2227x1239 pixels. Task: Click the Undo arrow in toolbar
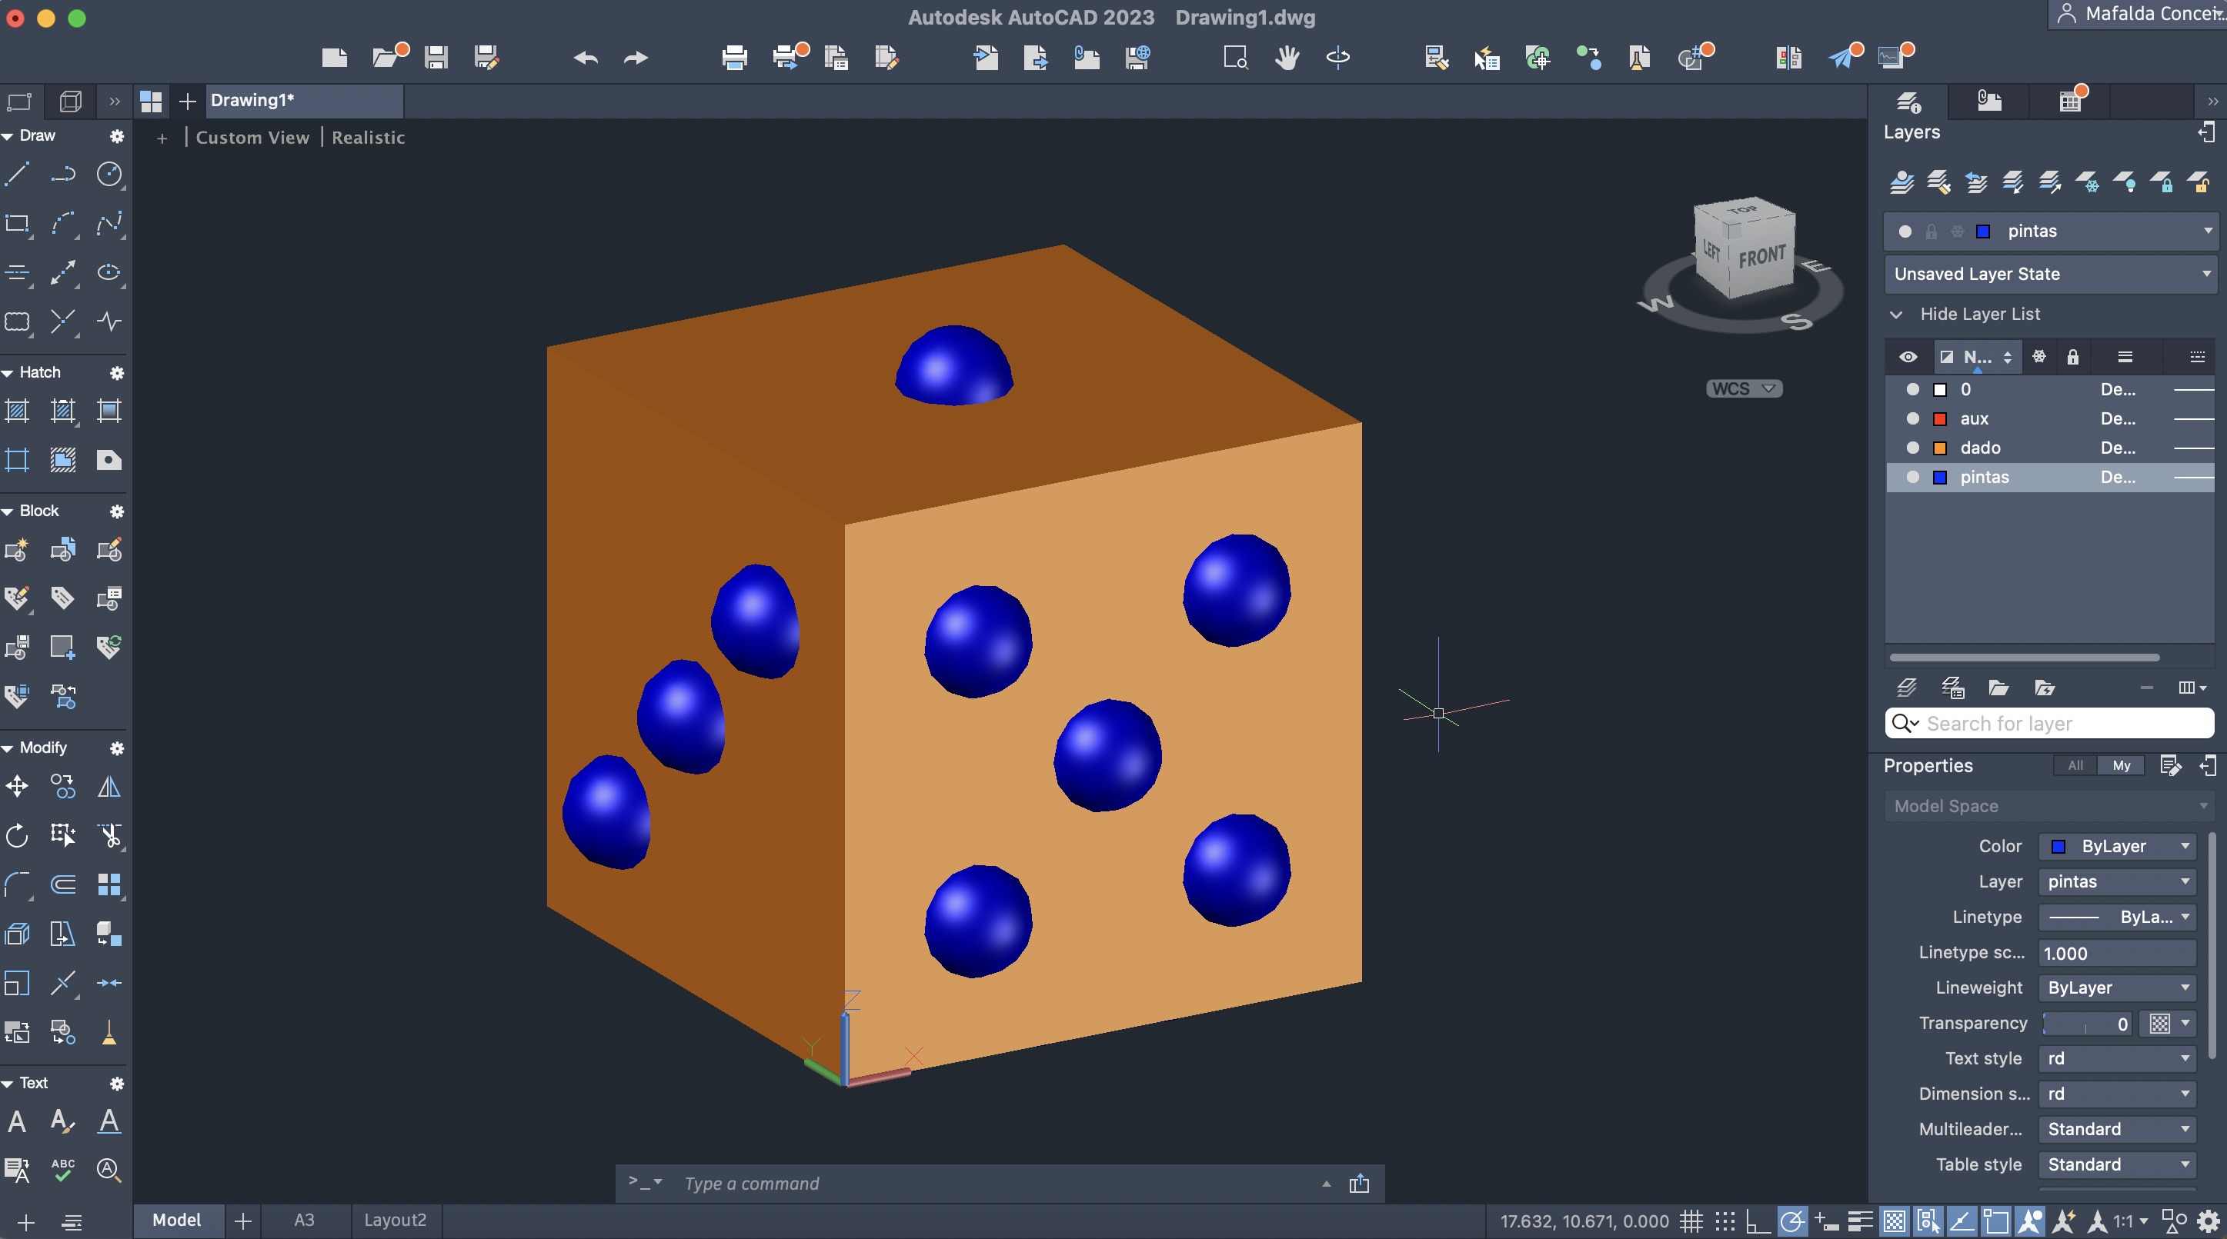pos(586,58)
